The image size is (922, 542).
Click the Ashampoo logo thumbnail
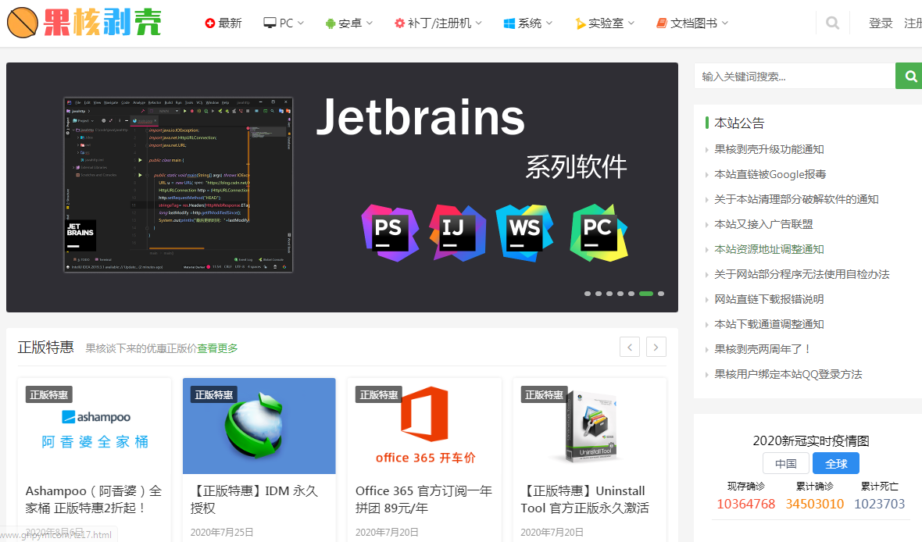(95, 426)
